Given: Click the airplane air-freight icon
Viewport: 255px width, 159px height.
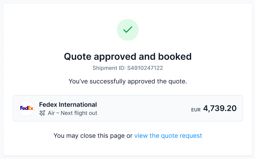Looking at the screenshot, I should tap(42, 113).
